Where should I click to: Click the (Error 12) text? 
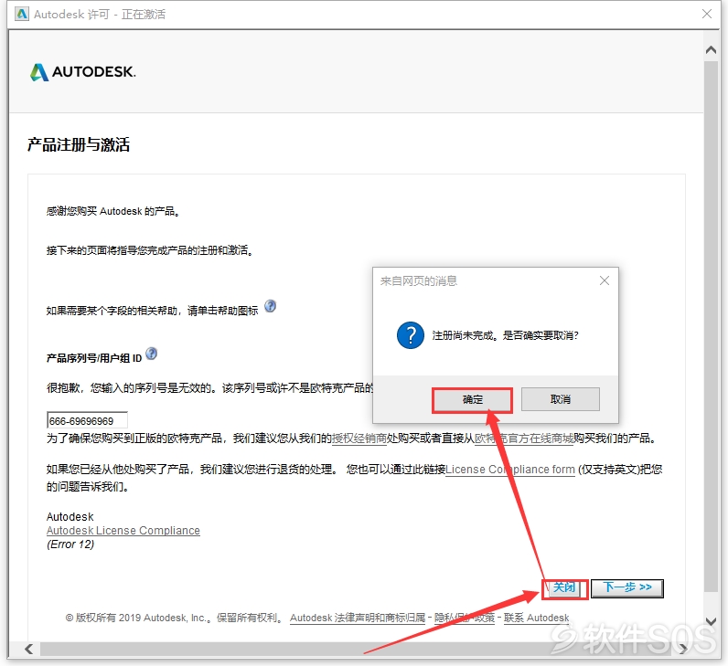pos(70,544)
